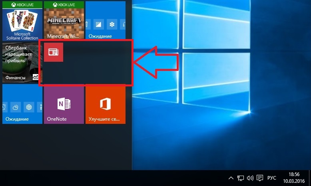311x186 pixels.
Task: Launch the Minecraft Windows 10 Edition tile
Action: click(64, 20)
